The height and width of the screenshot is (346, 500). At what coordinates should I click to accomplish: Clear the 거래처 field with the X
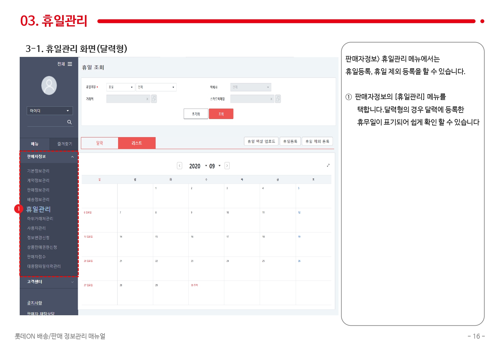click(147, 99)
